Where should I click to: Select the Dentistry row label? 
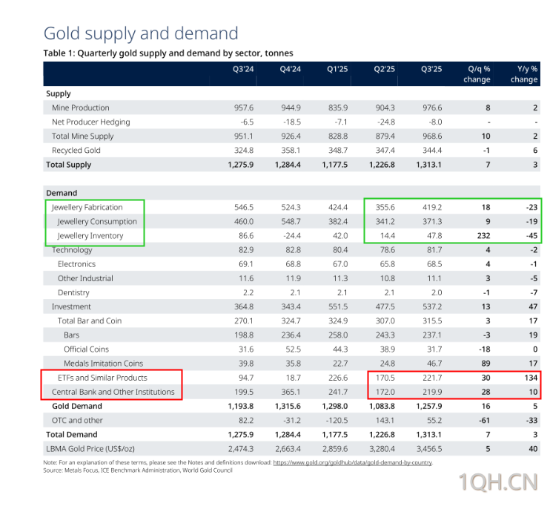pyautogui.click(x=74, y=293)
